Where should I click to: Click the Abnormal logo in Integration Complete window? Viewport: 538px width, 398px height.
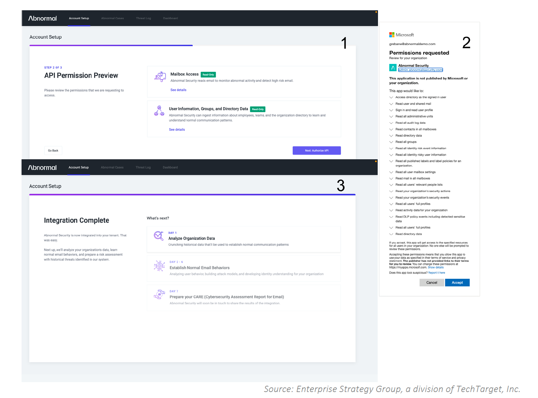click(42, 168)
